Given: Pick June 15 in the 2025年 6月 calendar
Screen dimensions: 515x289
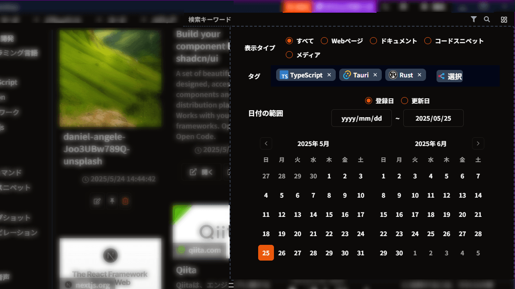Looking at the screenshot, I should click(384, 215).
